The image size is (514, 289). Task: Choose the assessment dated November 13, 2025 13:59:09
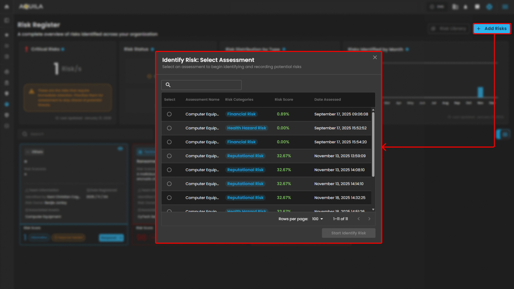pos(169,156)
